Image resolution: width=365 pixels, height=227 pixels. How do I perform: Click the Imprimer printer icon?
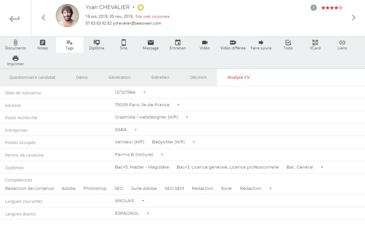pyautogui.click(x=15, y=61)
